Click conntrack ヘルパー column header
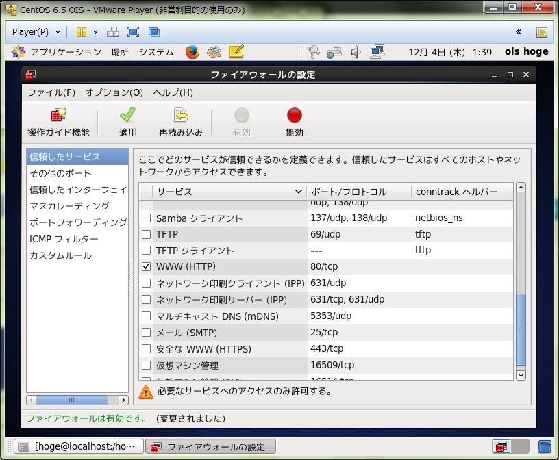 (462, 192)
